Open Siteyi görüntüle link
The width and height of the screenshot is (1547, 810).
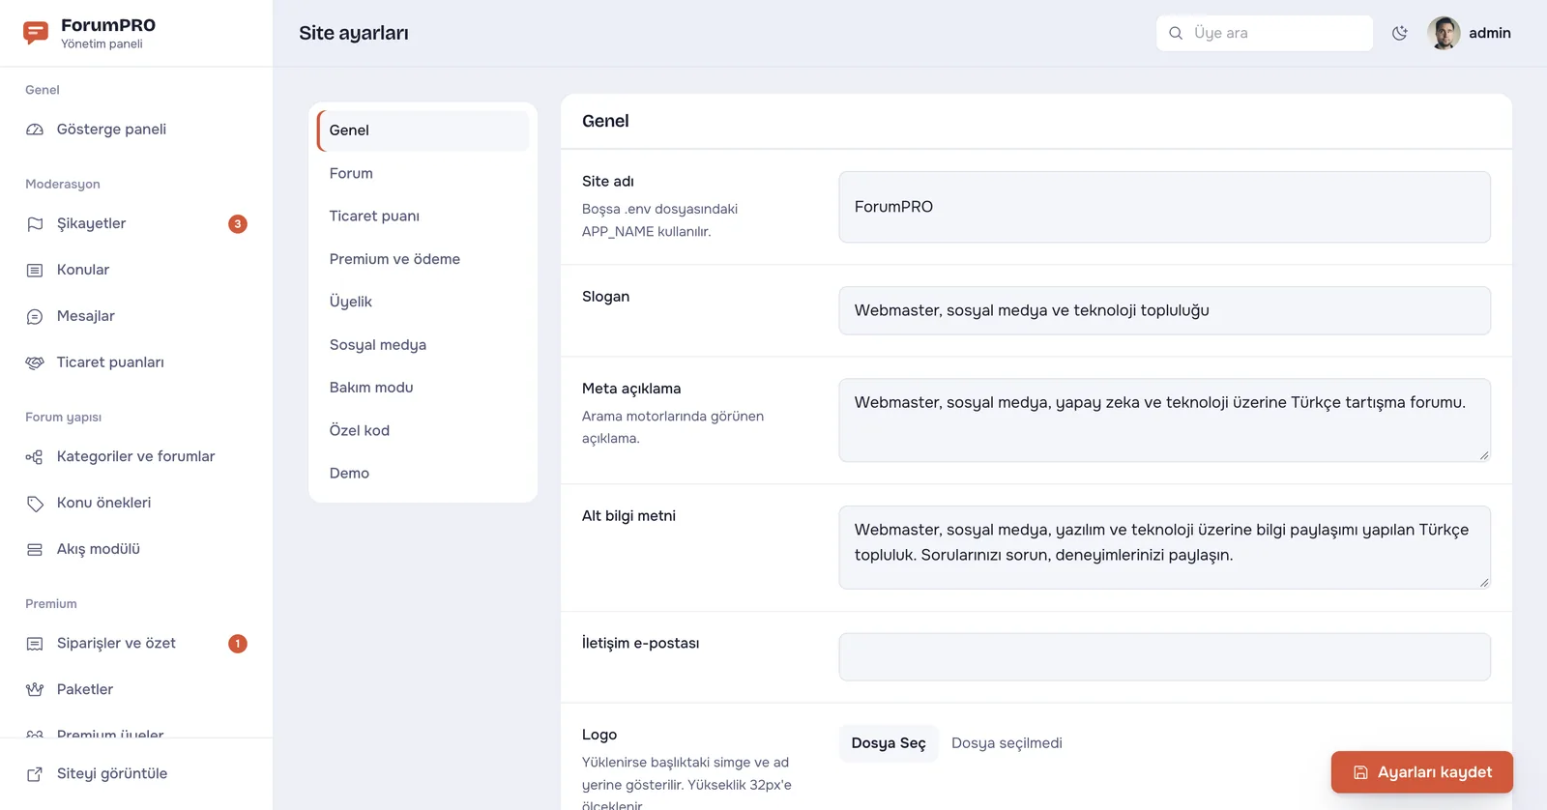pos(136,774)
